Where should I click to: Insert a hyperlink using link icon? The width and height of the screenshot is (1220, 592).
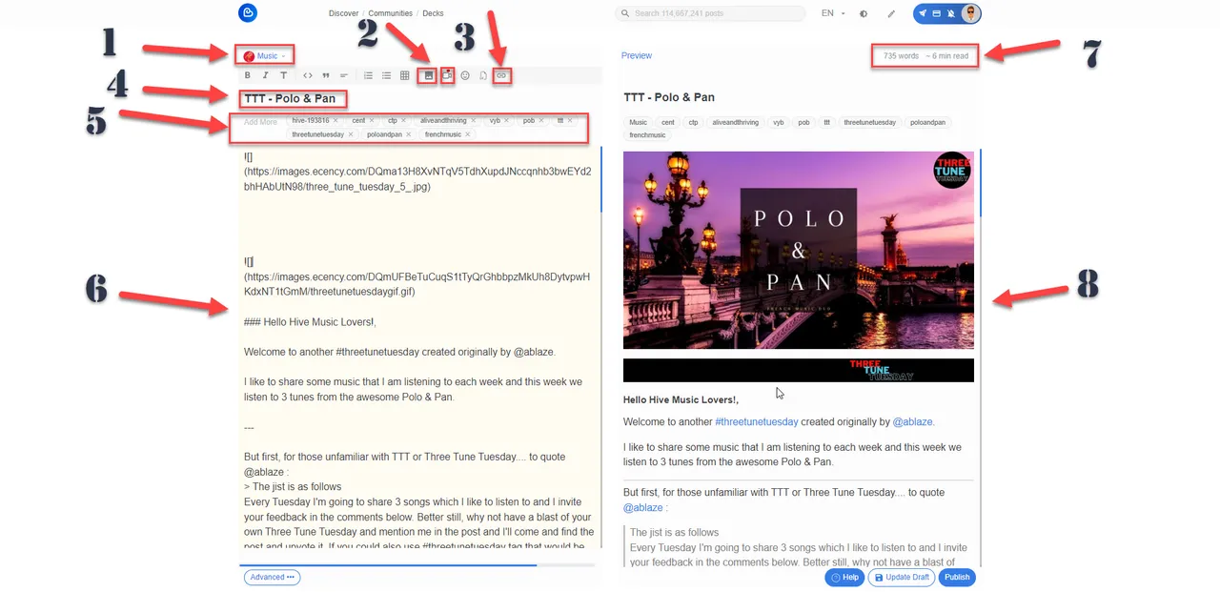point(501,75)
